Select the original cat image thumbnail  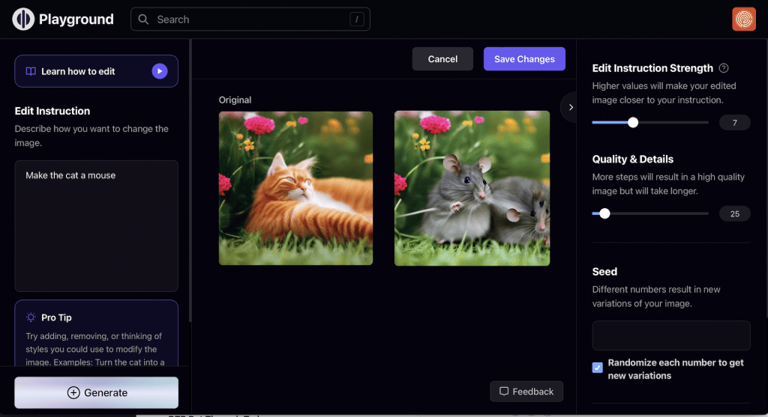click(295, 188)
